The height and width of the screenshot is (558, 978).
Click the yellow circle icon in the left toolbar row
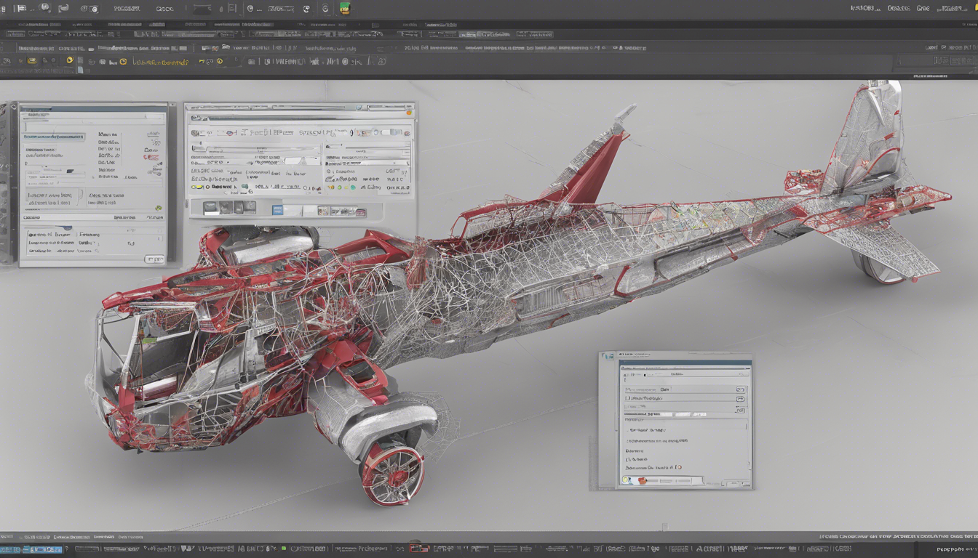coord(70,61)
